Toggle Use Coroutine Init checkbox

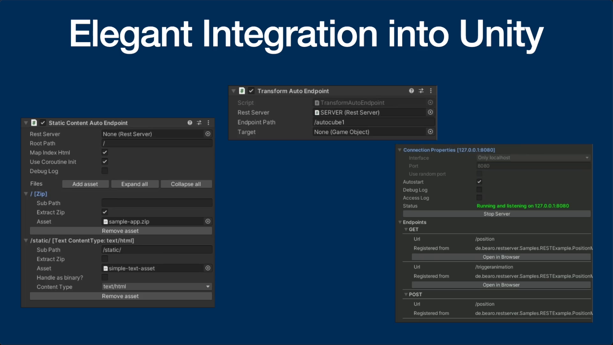tap(105, 162)
